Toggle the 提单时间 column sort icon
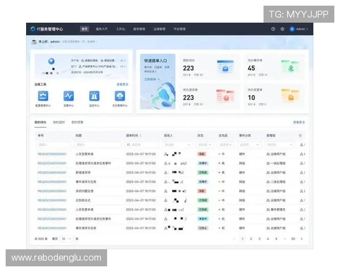This screenshot has width=340, height=272. [x=141, y=135]
